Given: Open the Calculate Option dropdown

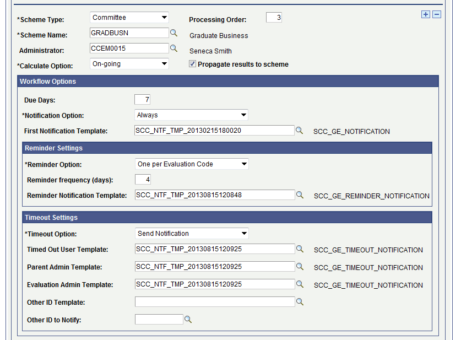Looking at the screenshot, I should pyautogui.click(x=129, y=64).
